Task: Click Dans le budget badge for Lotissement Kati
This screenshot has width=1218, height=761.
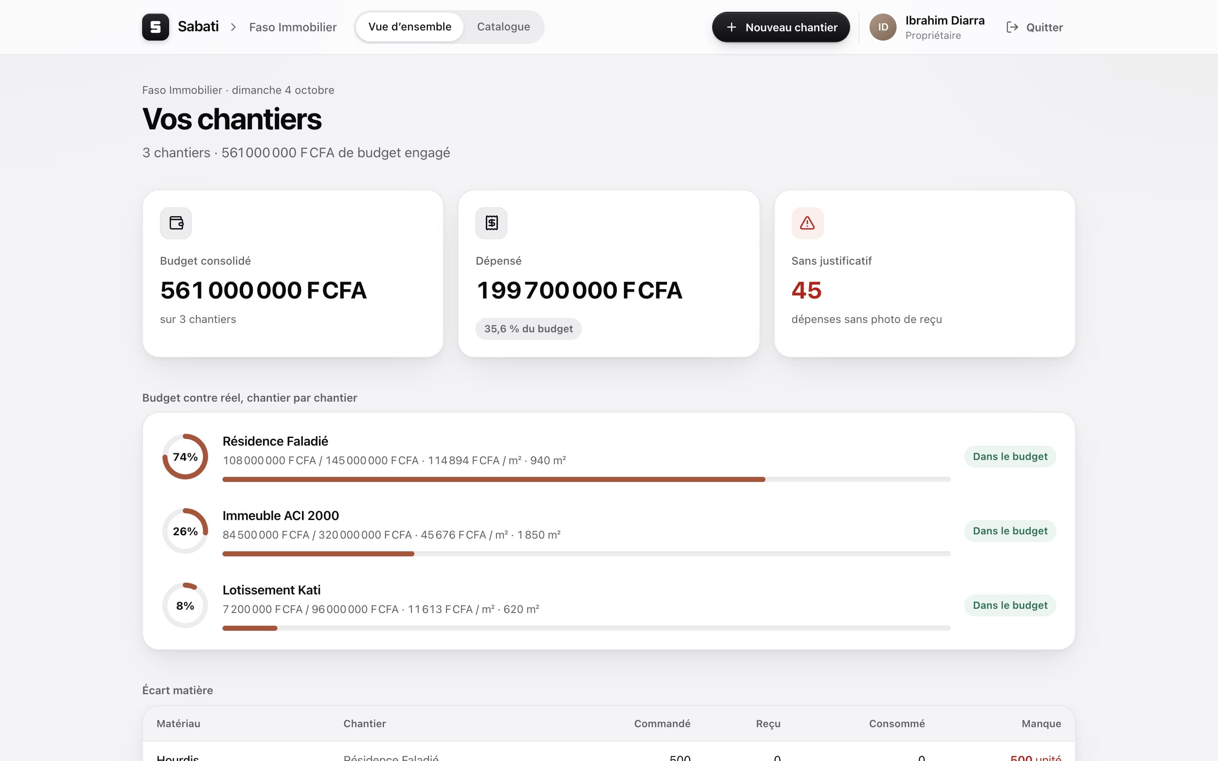Action: (x=1010, y=605)
